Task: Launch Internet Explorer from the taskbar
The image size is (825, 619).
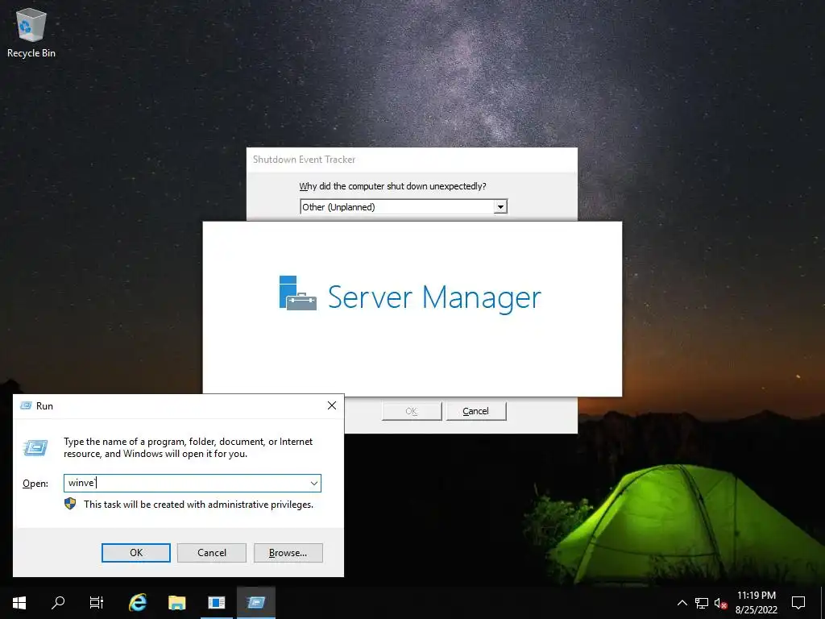Action: [137, 602]
